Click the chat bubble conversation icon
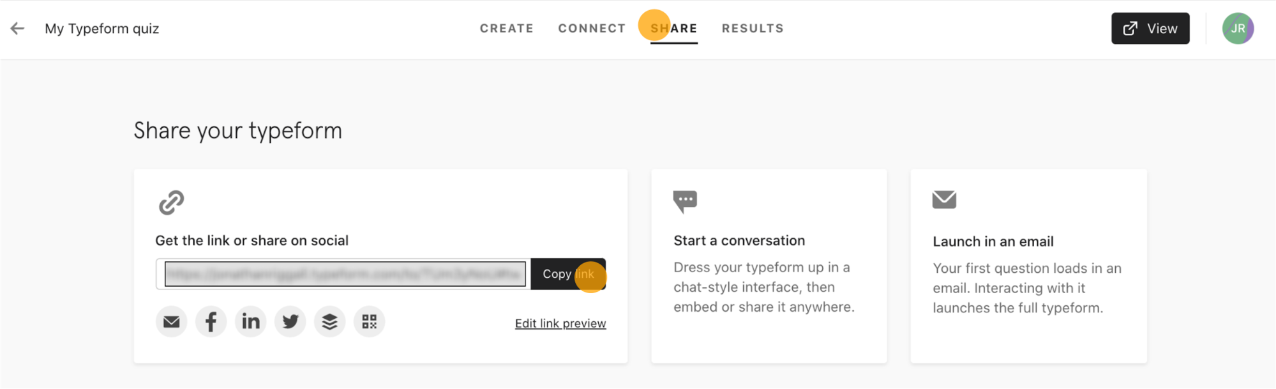This screenshot has width=1276, height=389. click(685, 201)
